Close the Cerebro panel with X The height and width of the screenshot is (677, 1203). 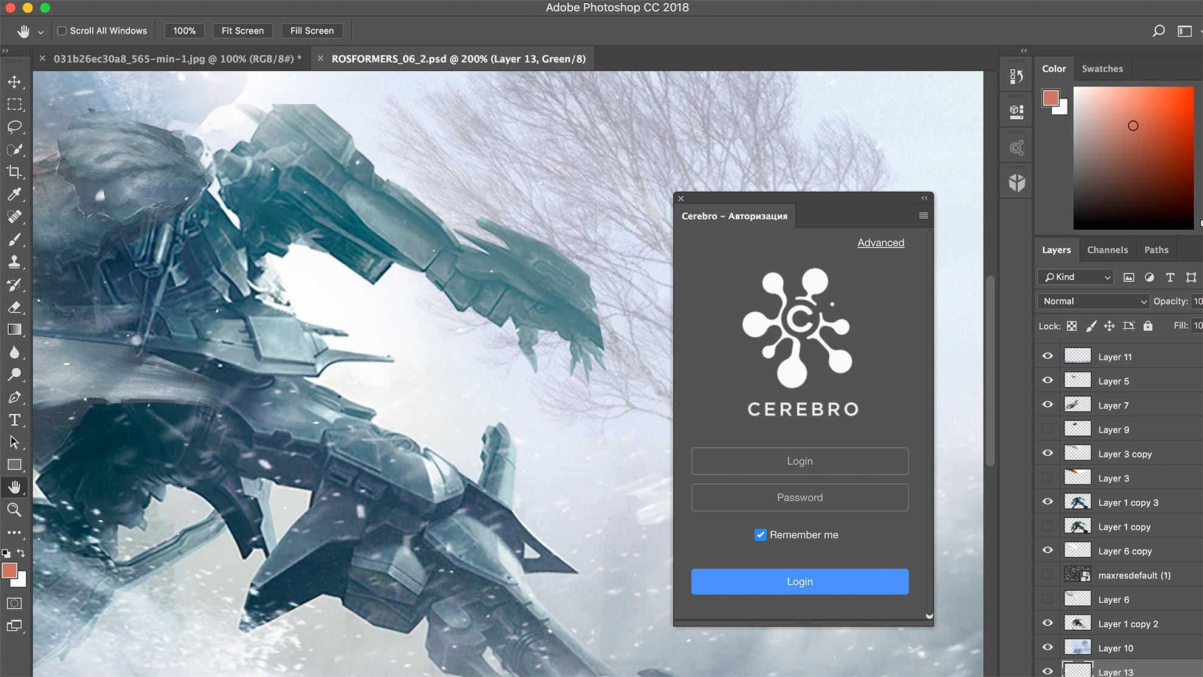pyautogui.click(x=681, y=198)
